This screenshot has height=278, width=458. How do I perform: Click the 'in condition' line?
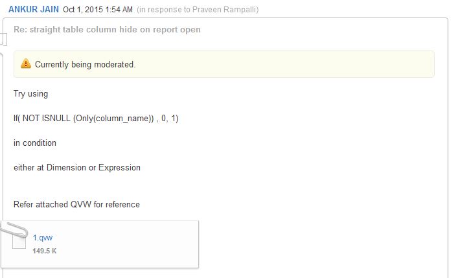click(x=35, y=143)
